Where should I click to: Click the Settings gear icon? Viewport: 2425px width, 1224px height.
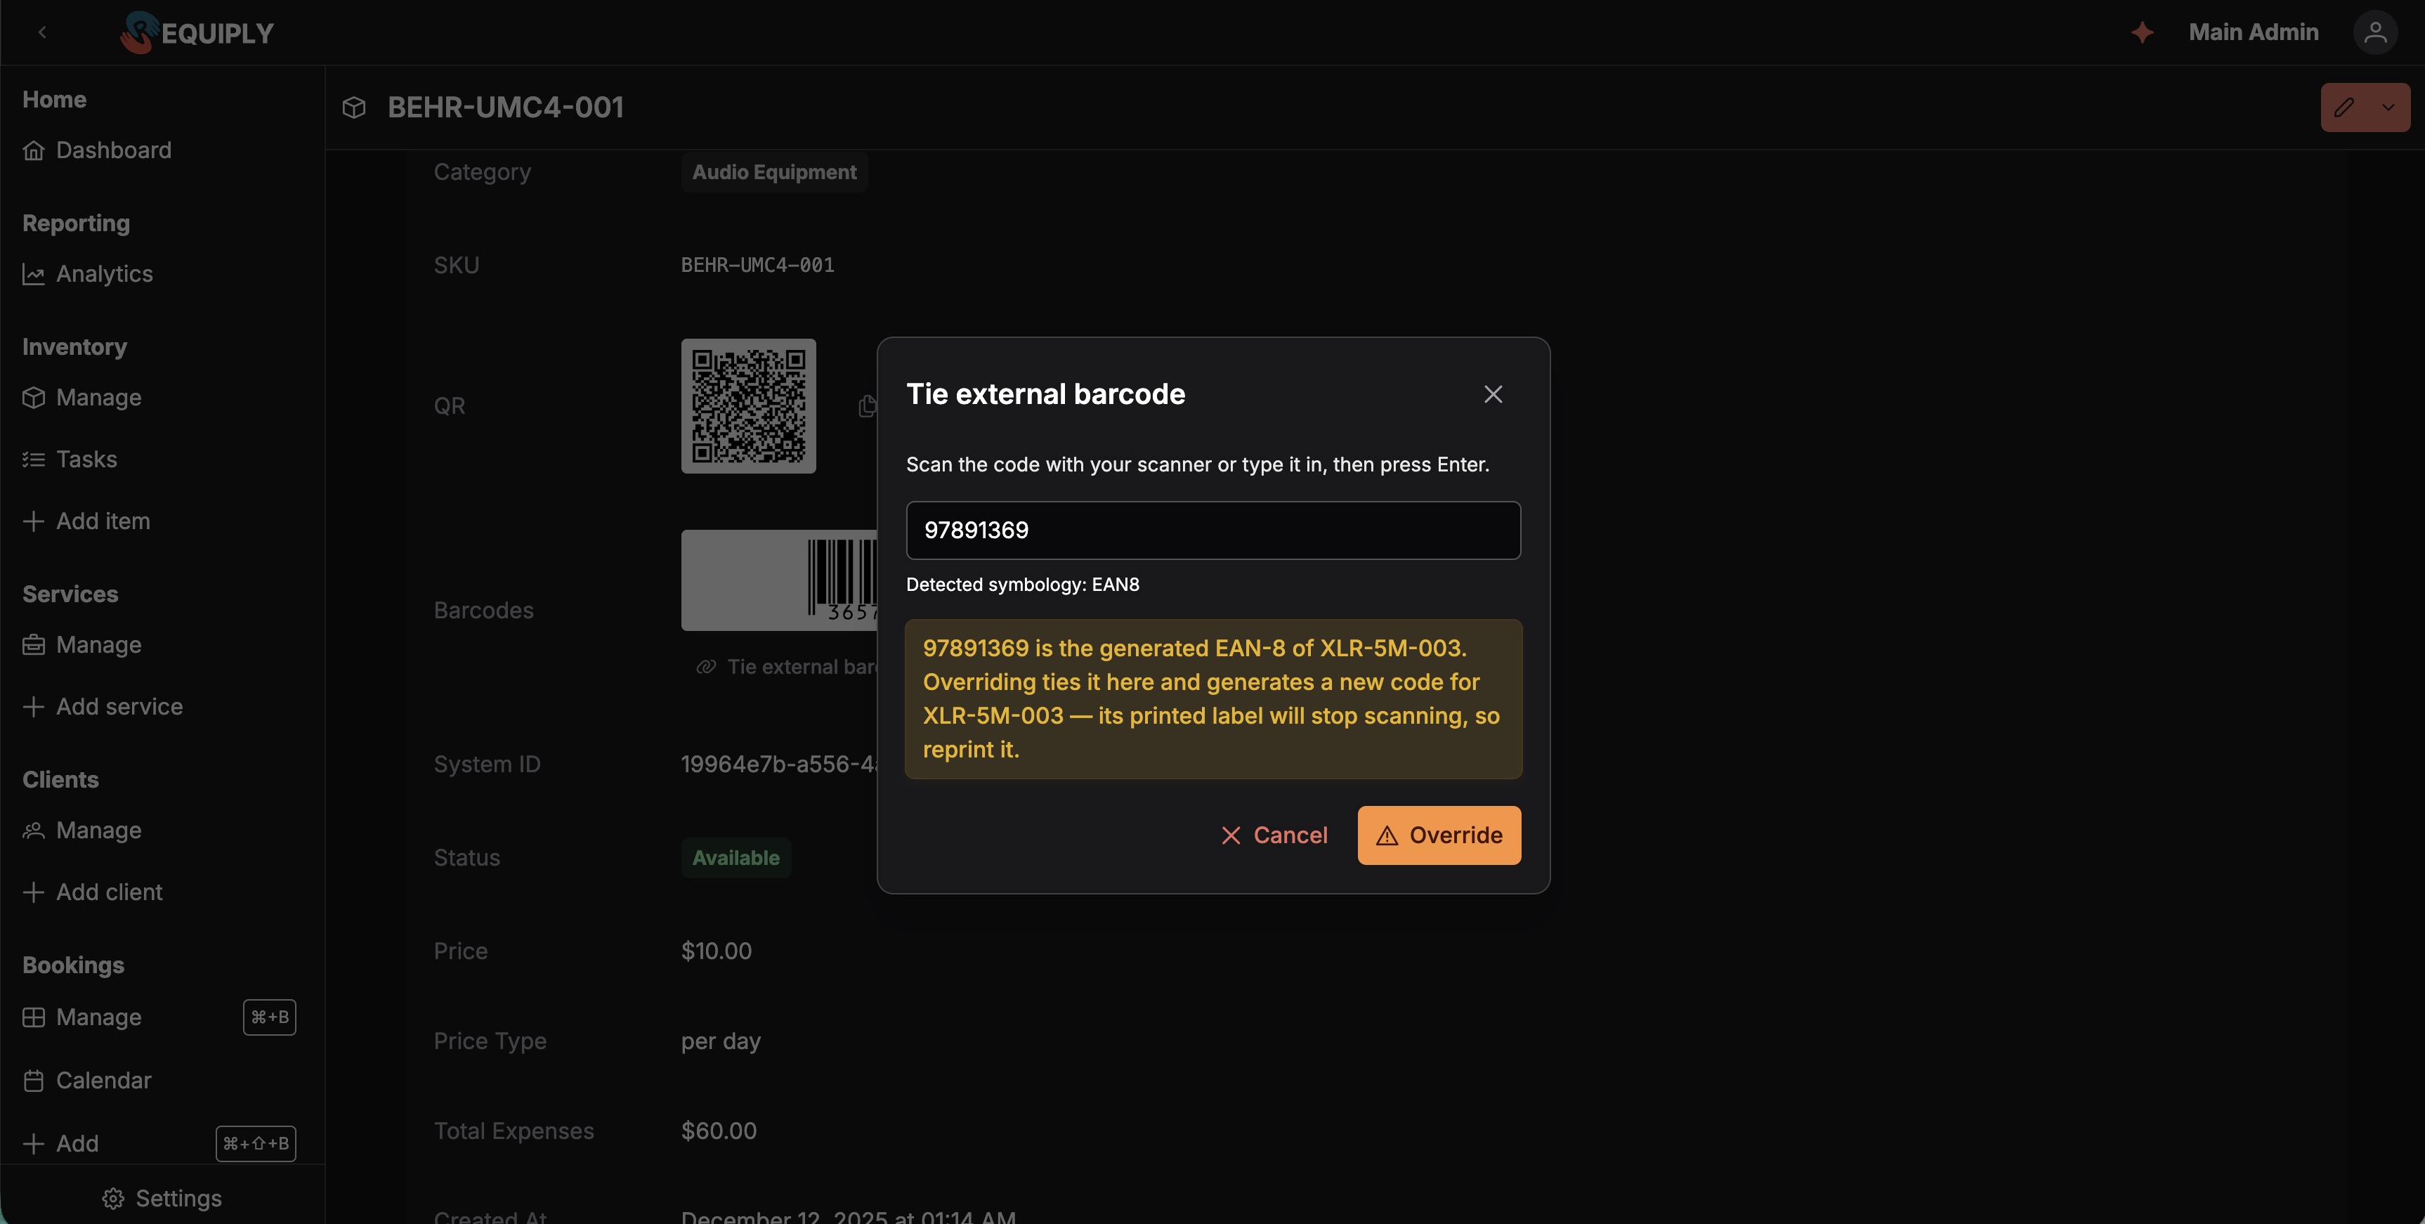pos(113,1199)
